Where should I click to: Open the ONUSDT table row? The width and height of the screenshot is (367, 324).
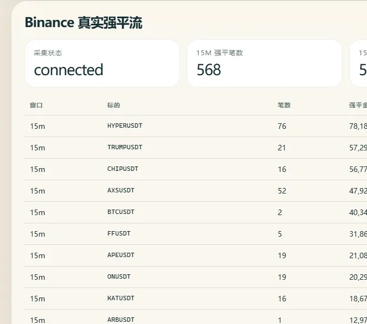[x=195, y=277]
